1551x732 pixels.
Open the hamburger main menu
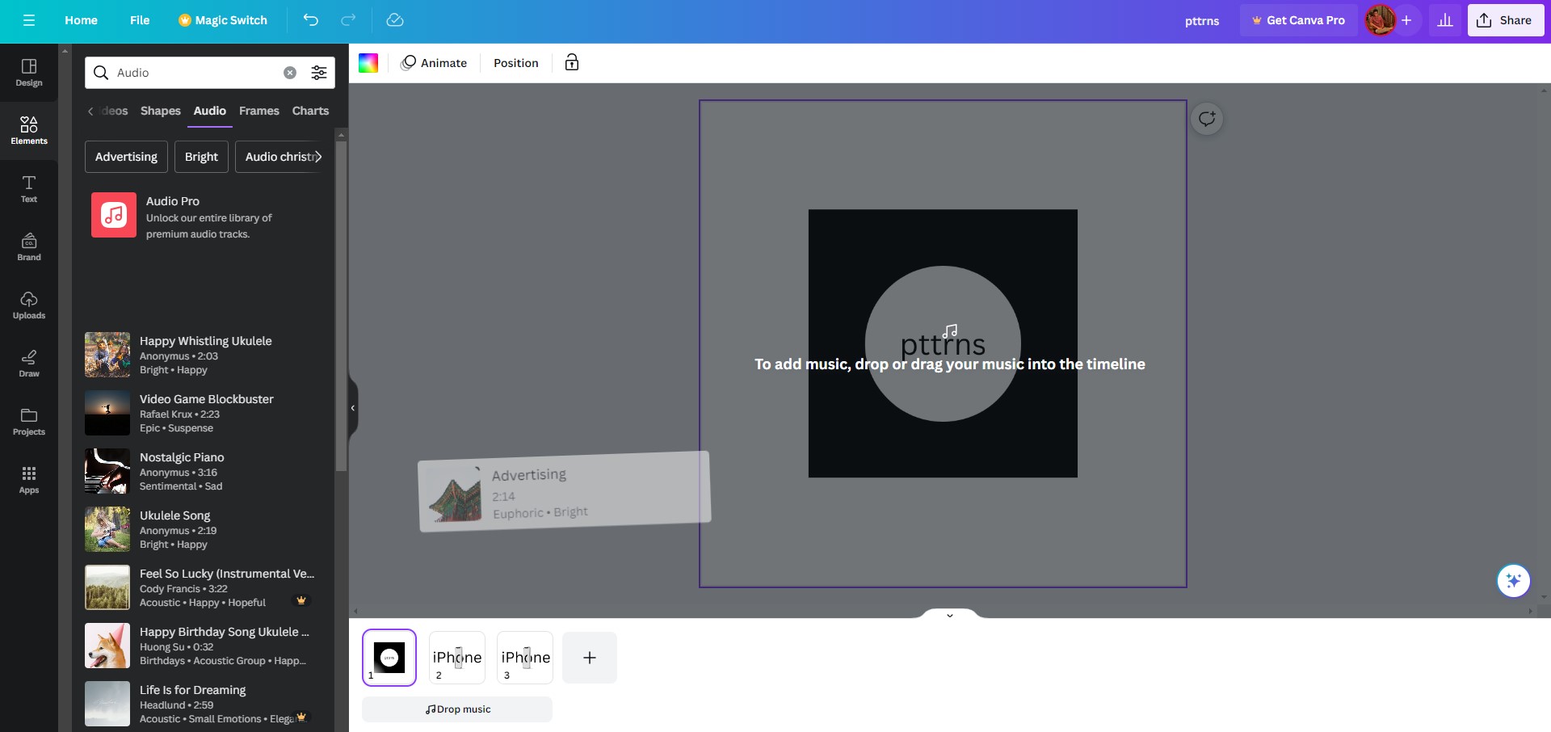pos(29,20)
